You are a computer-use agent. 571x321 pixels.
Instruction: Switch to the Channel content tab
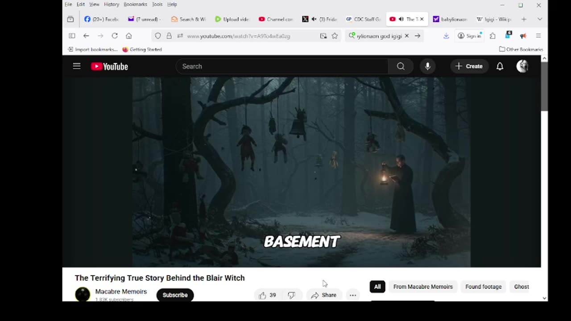(276, 19)
